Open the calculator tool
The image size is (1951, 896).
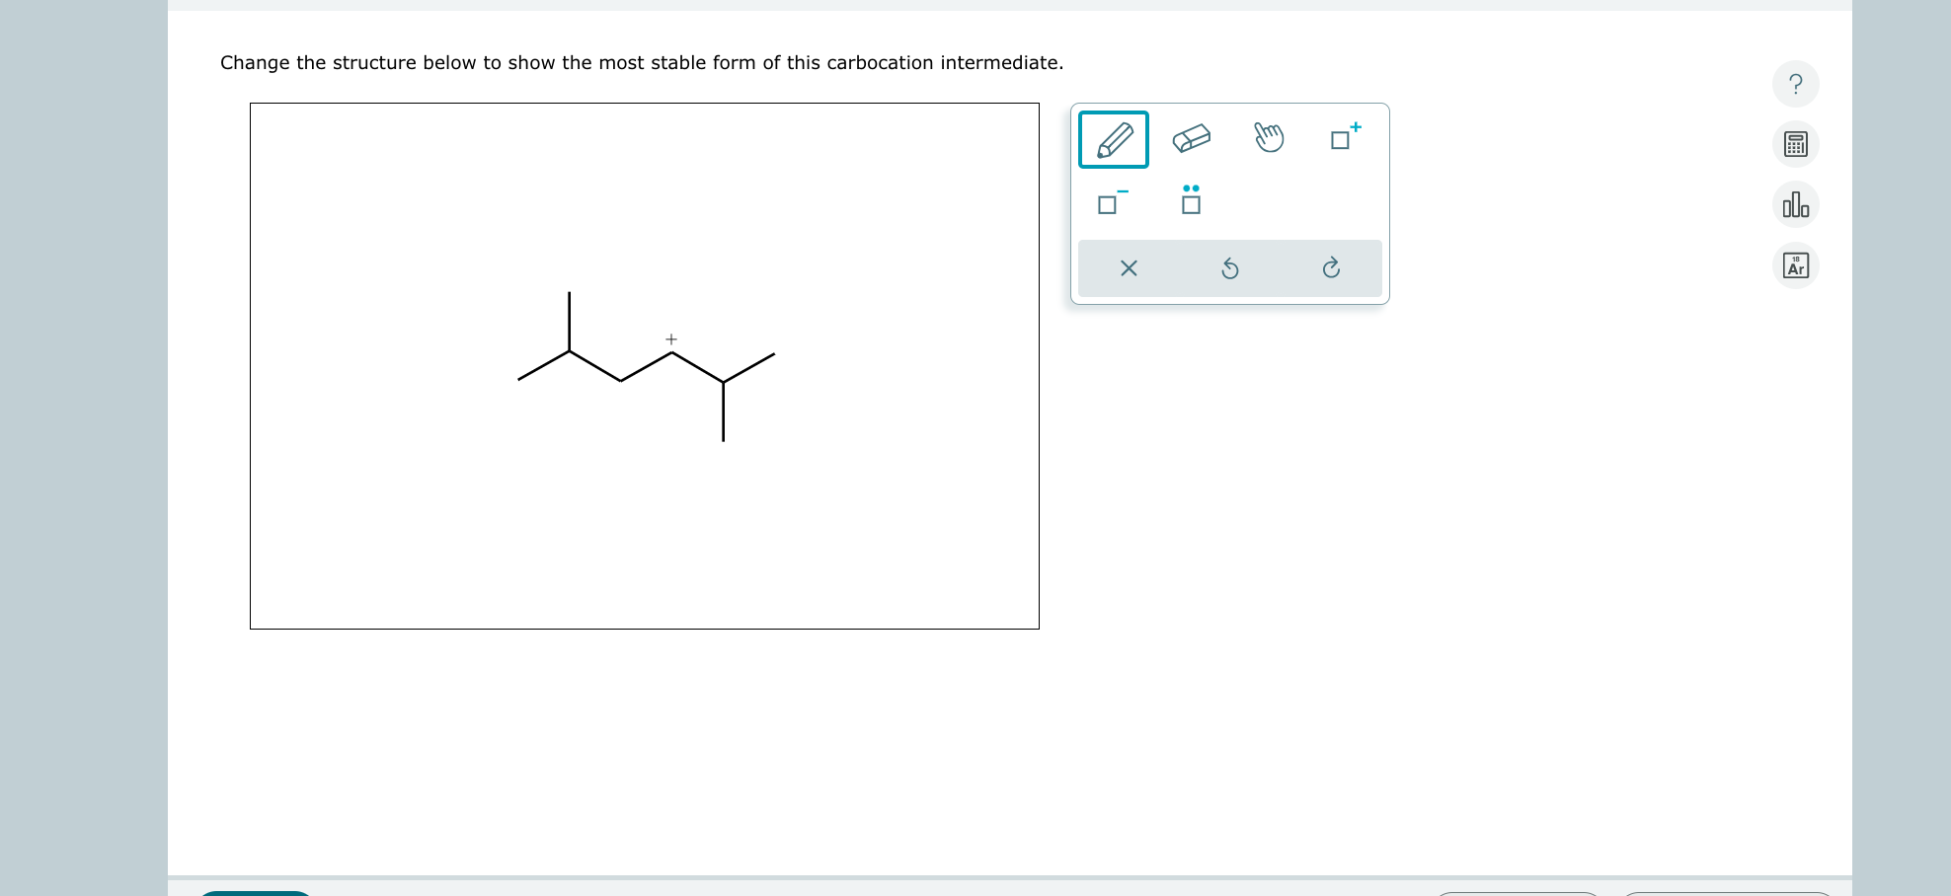point(1795,144)
